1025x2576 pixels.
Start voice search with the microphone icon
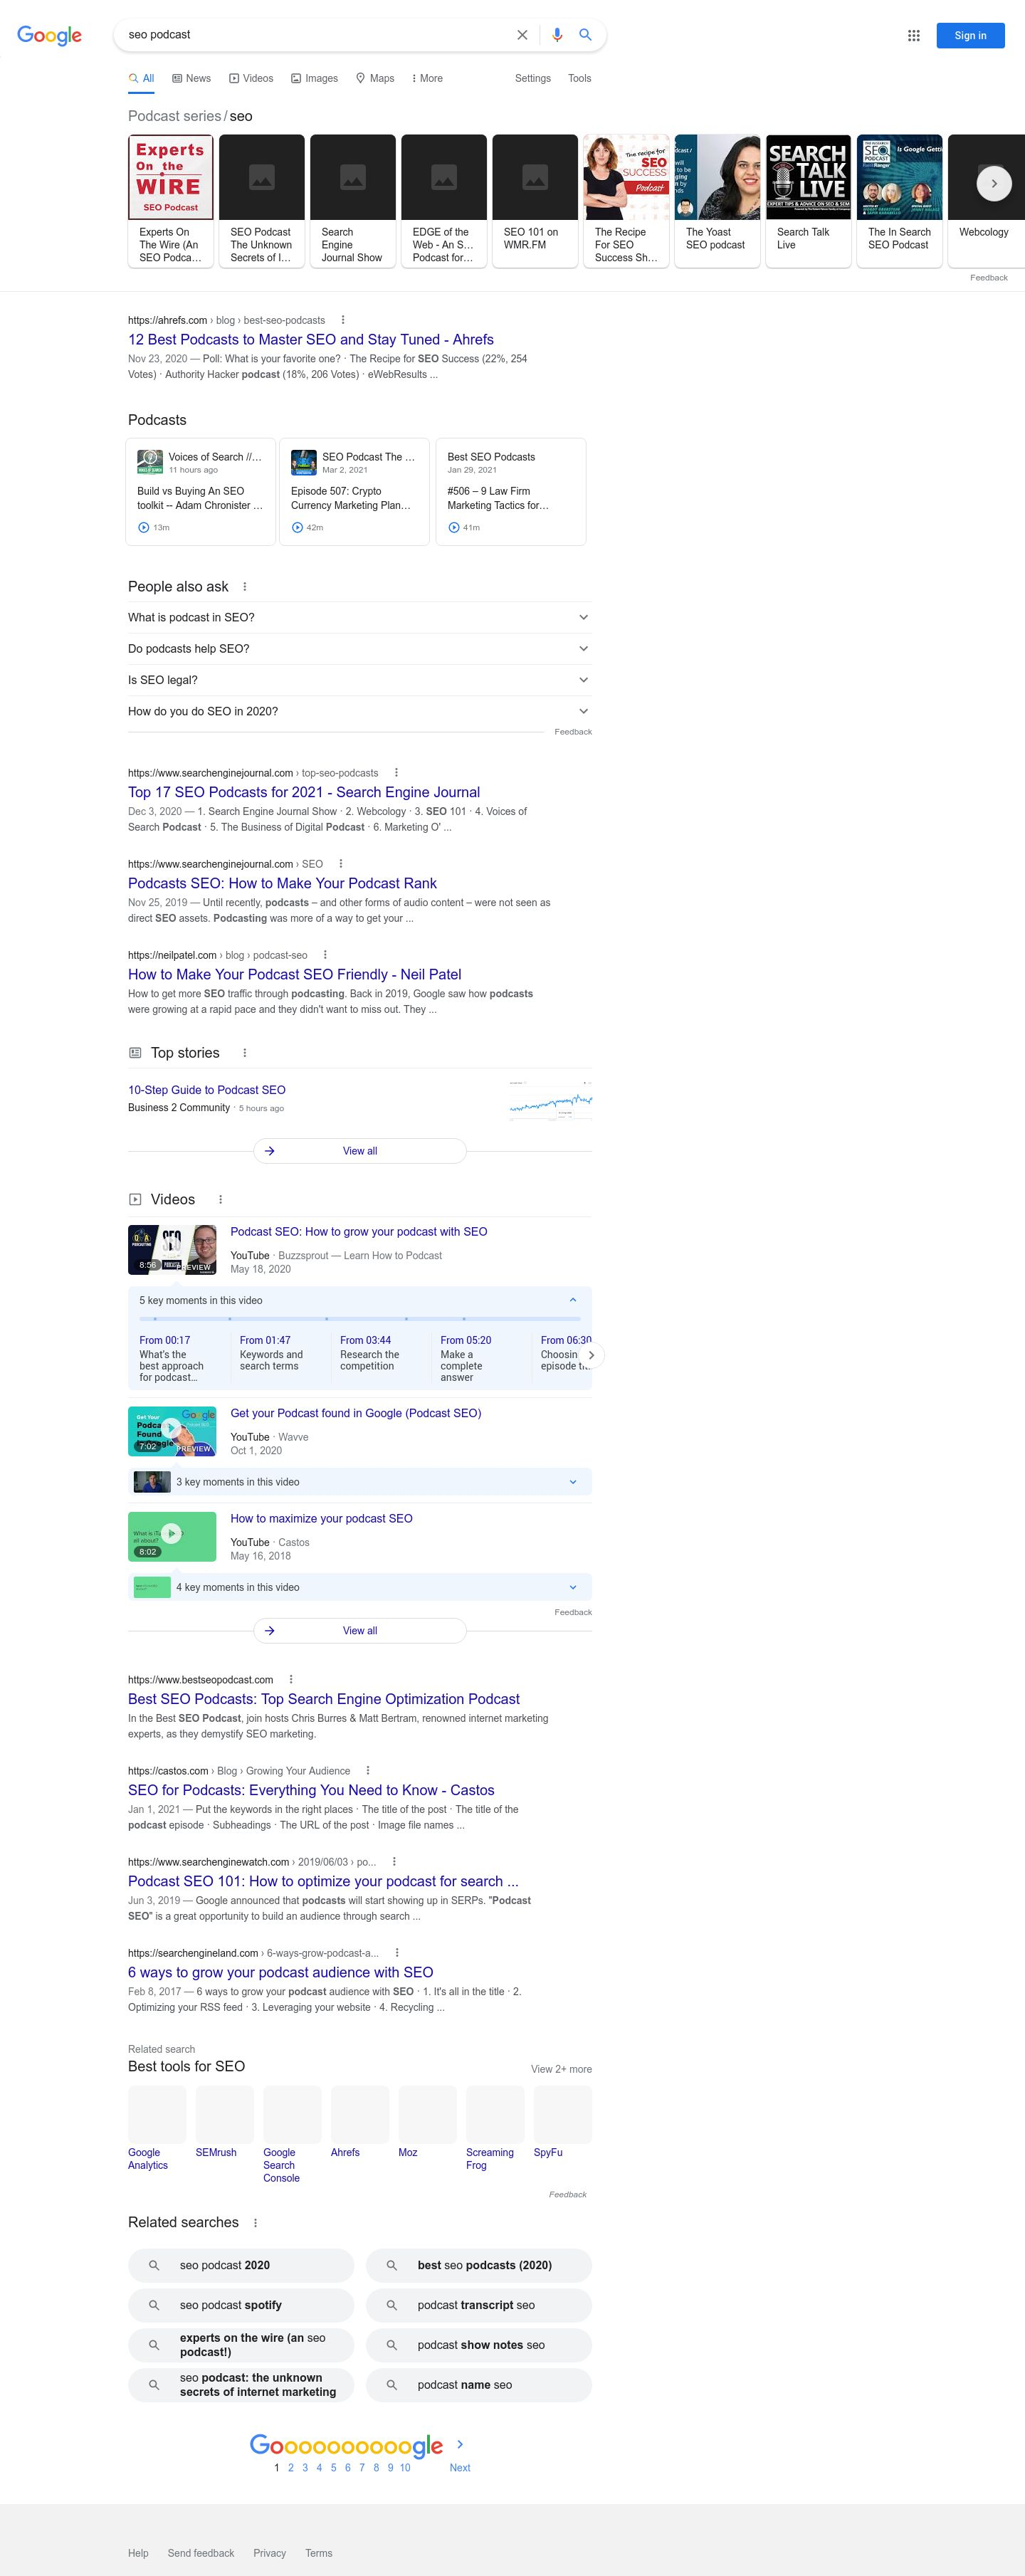(557, 35)
